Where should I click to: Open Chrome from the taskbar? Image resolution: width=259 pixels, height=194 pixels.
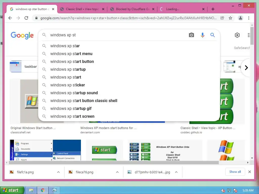point(42,190)
